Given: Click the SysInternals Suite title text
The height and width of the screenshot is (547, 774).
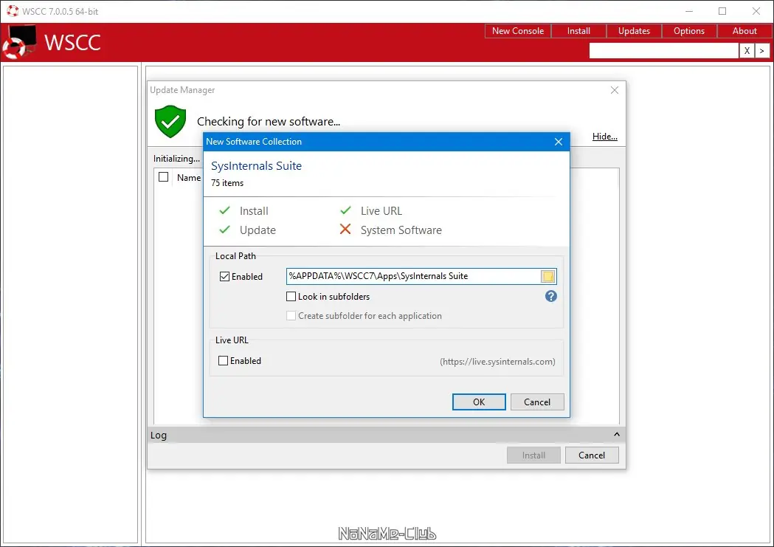Looking at the screenshot, I should pyautogui.click(x=256, y=166).
